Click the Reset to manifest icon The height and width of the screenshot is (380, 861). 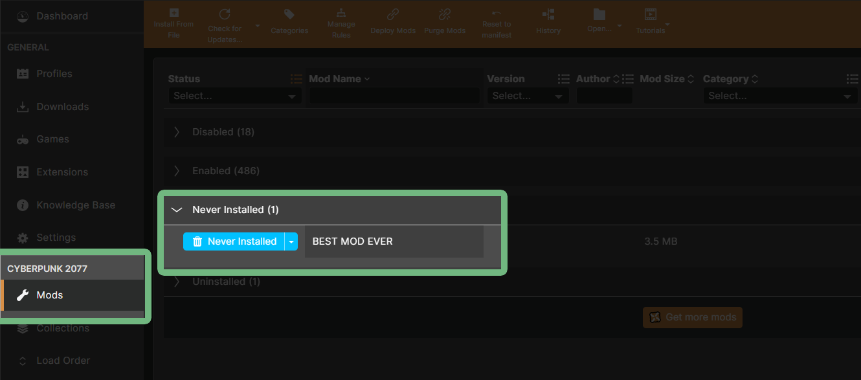(497, 14)
